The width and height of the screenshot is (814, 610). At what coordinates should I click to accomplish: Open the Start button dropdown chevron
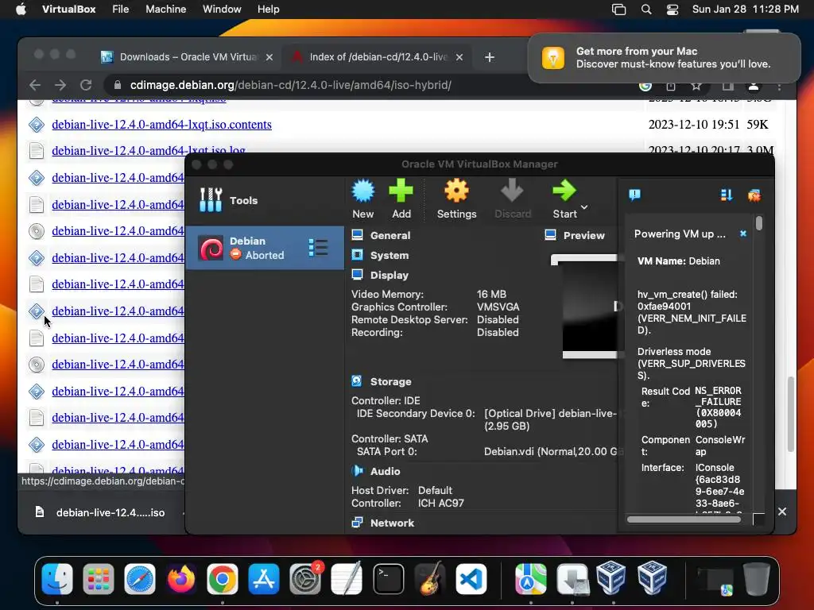click(584, 207)
